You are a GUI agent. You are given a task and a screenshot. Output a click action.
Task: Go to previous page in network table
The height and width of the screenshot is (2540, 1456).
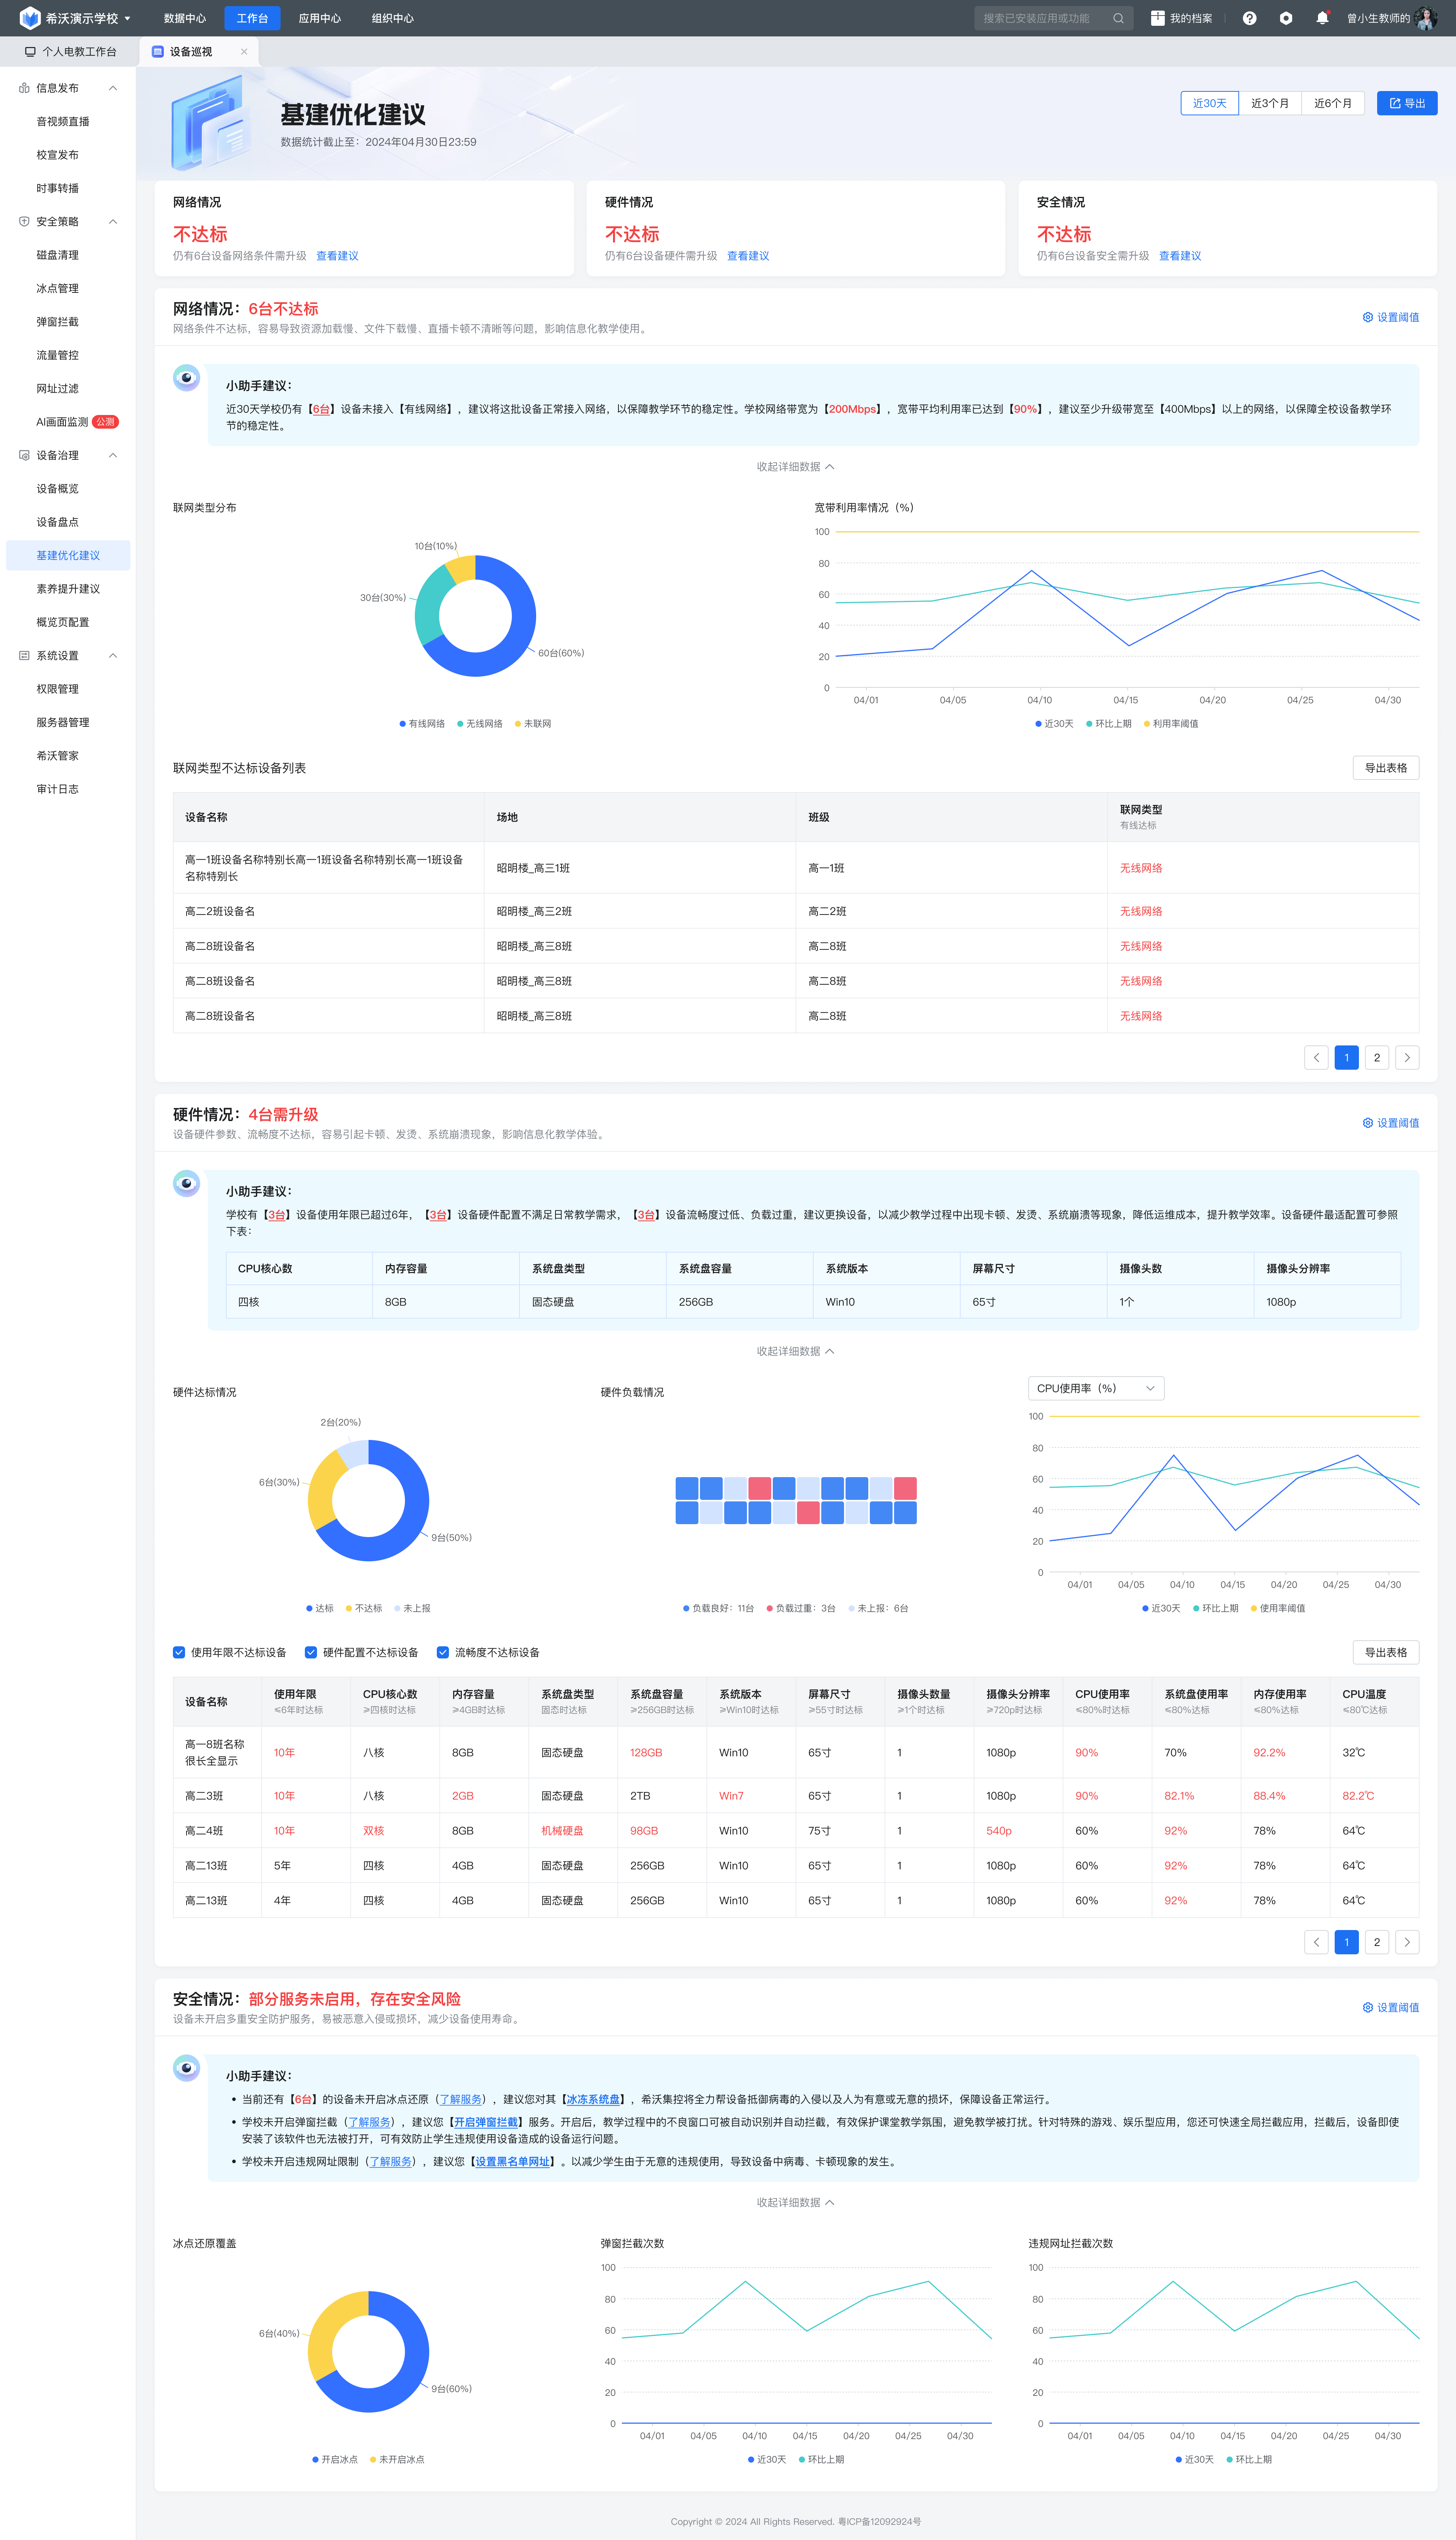(x=1316, y=1058)
